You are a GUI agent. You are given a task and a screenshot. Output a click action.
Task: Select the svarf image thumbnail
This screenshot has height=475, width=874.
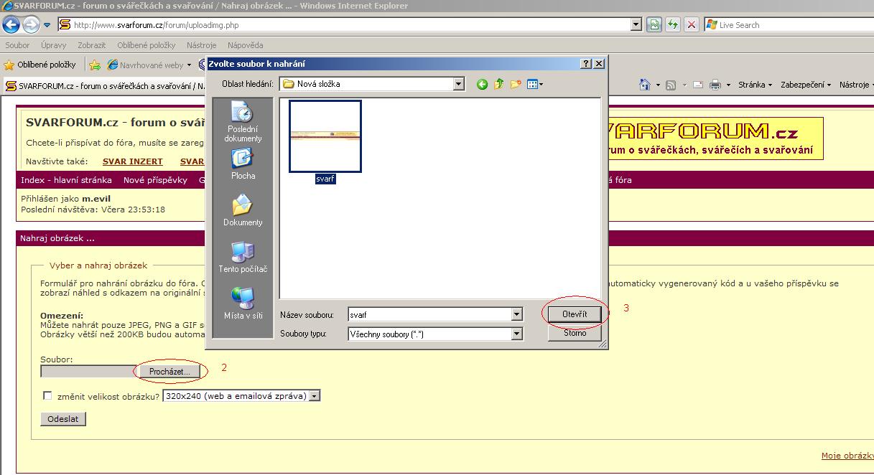click(325, 136)
